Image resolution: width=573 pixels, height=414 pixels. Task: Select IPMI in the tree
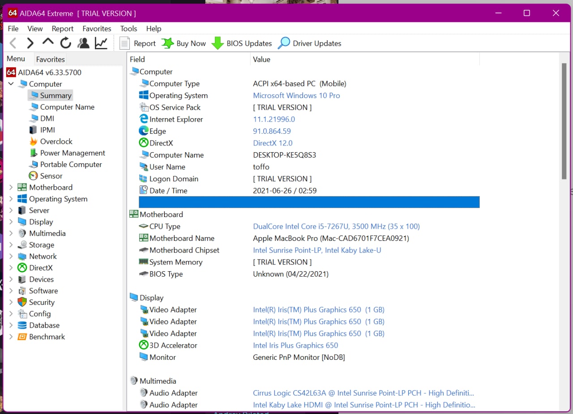point(42,130)
